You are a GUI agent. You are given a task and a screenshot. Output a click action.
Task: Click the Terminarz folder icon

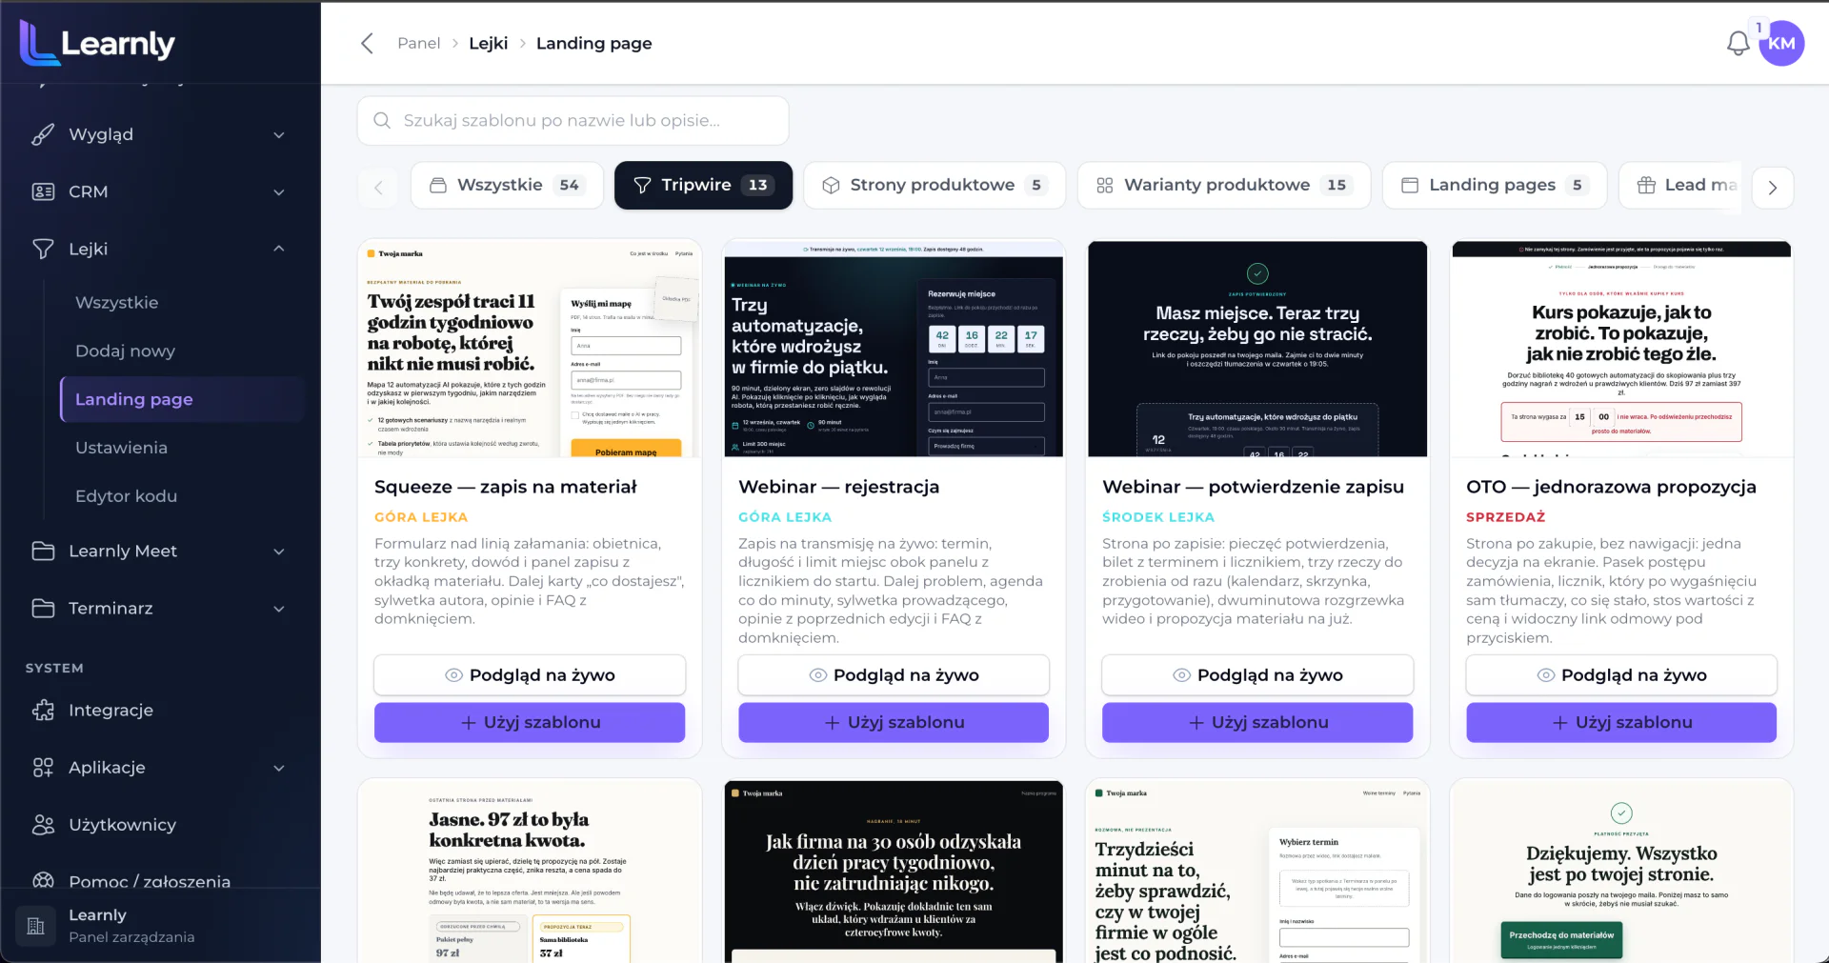[43, 608]
